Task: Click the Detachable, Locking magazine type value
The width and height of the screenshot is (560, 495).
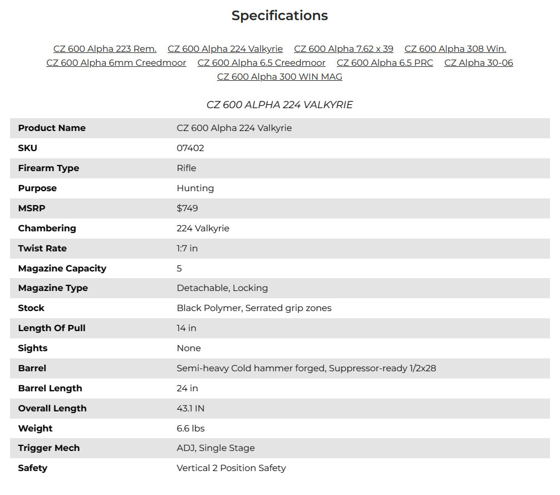Action: [222, 288]
